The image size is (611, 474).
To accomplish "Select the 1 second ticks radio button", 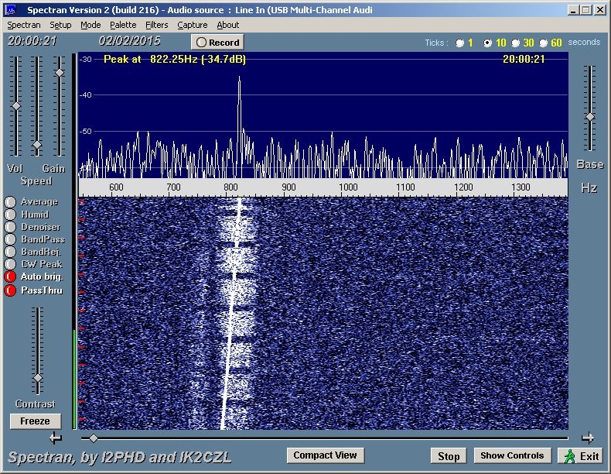I will [460, 43].
